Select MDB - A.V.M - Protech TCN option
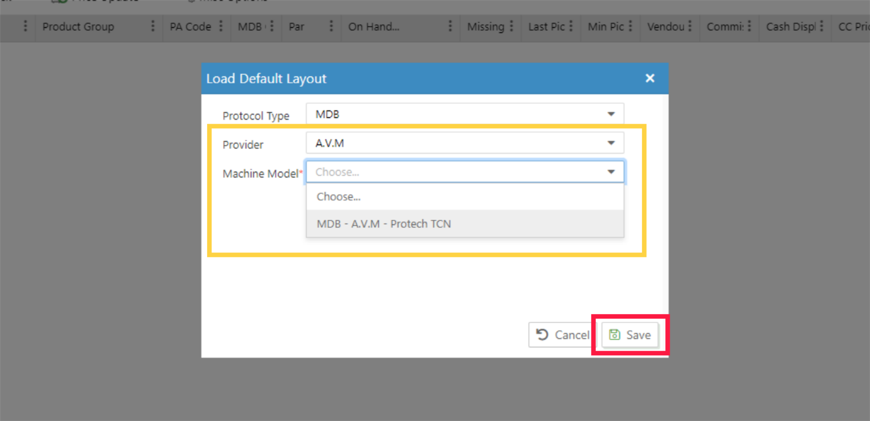 383,224
